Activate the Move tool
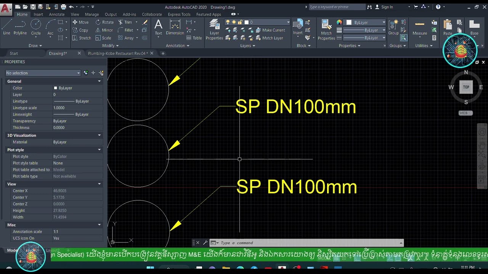488x274 pixels. pyautogui.click(x=80, y=22)
